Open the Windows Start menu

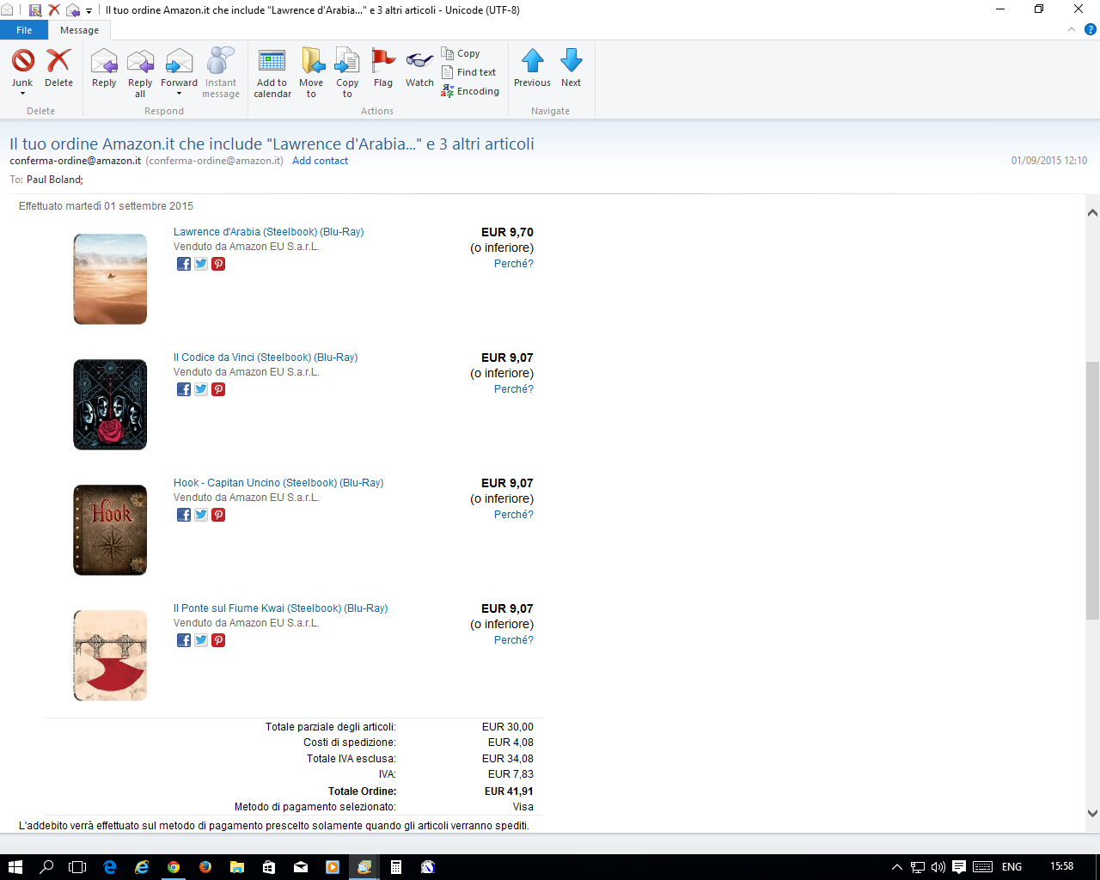tap(15, 867)
